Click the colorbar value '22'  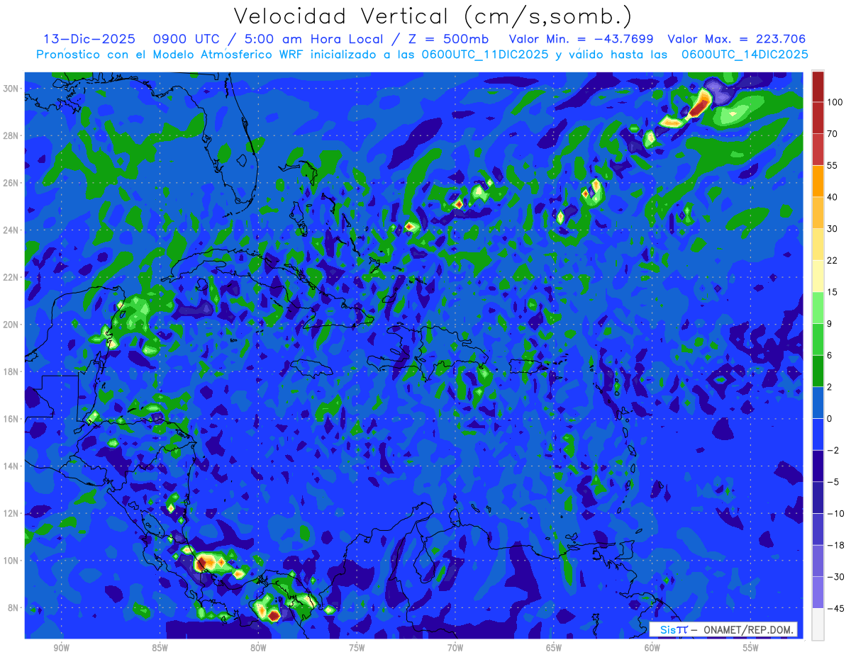(833, 261)
